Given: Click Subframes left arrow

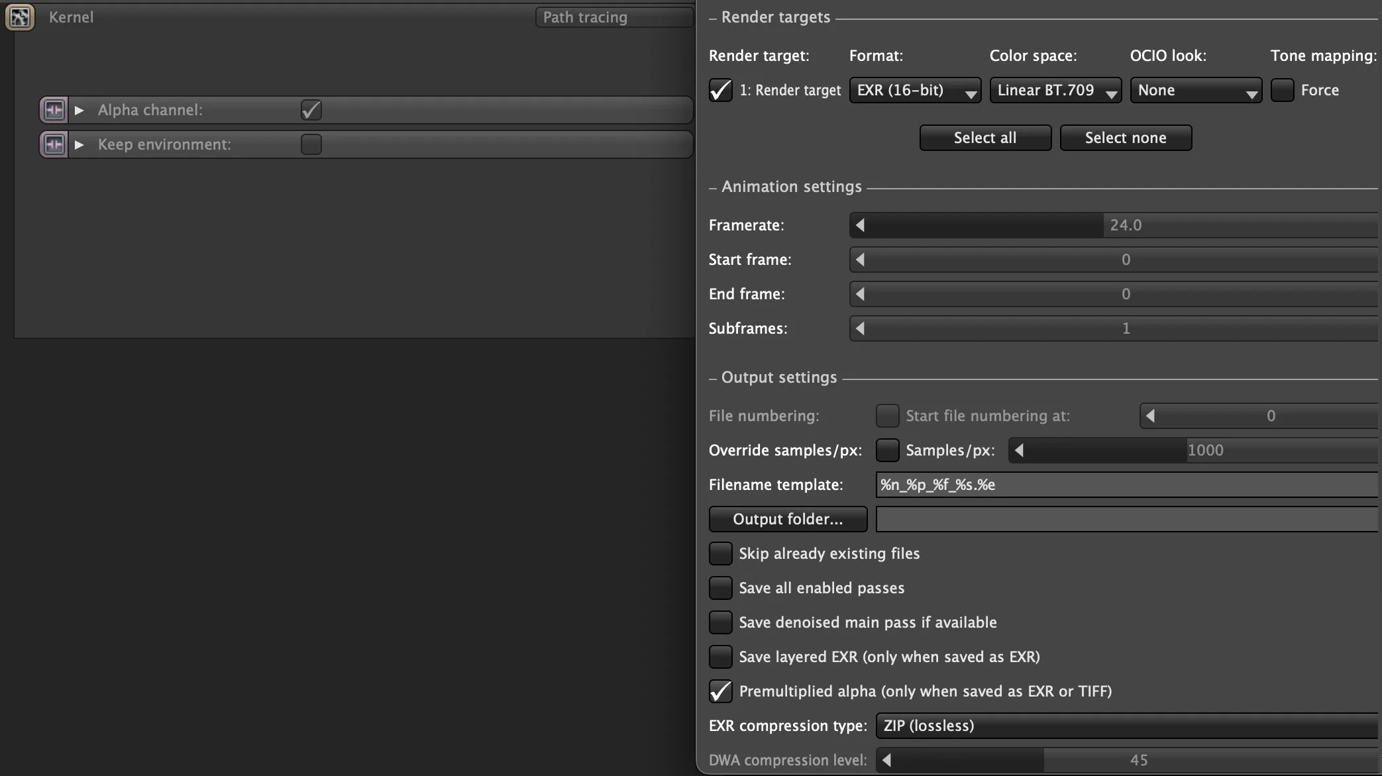Looking at the screenshot, I should pyautogui.click(x=860, y=328).
